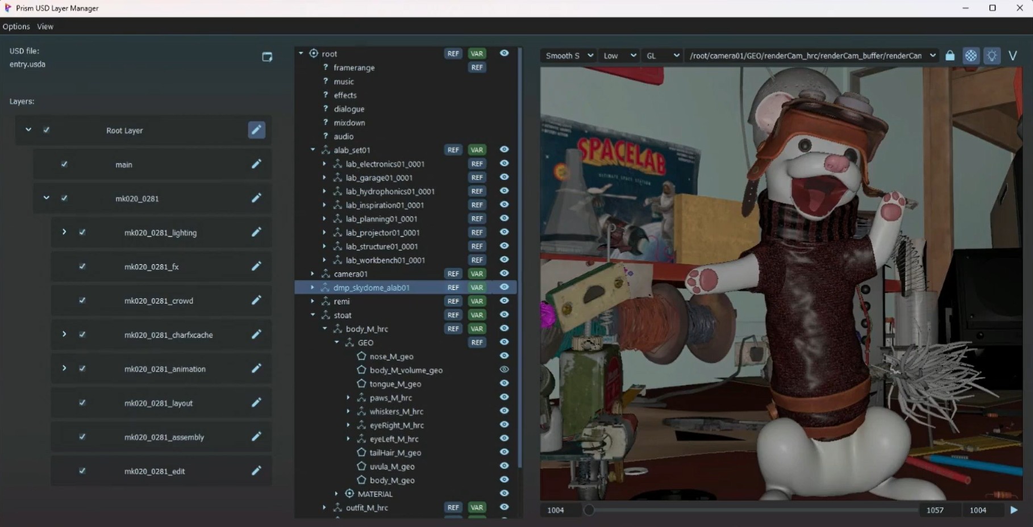Open the Options menu
The image size is (1033, 527).
[x=16, y=27]
